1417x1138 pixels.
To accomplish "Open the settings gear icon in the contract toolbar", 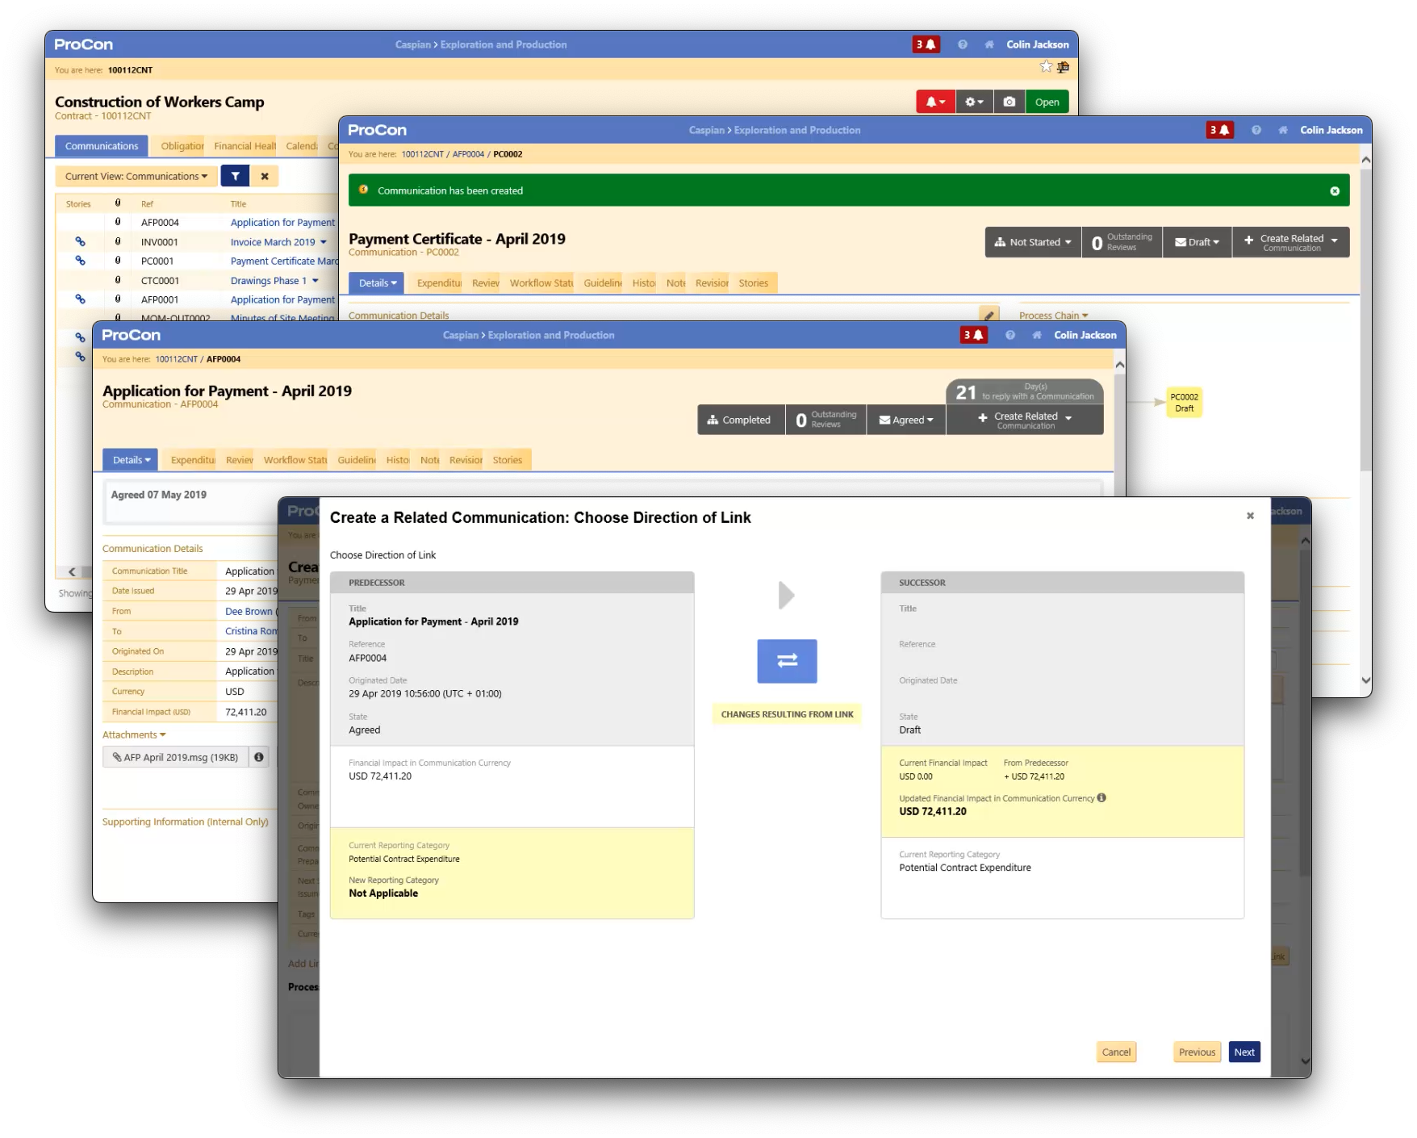I will pyautogui.click(x=973, y=102).
